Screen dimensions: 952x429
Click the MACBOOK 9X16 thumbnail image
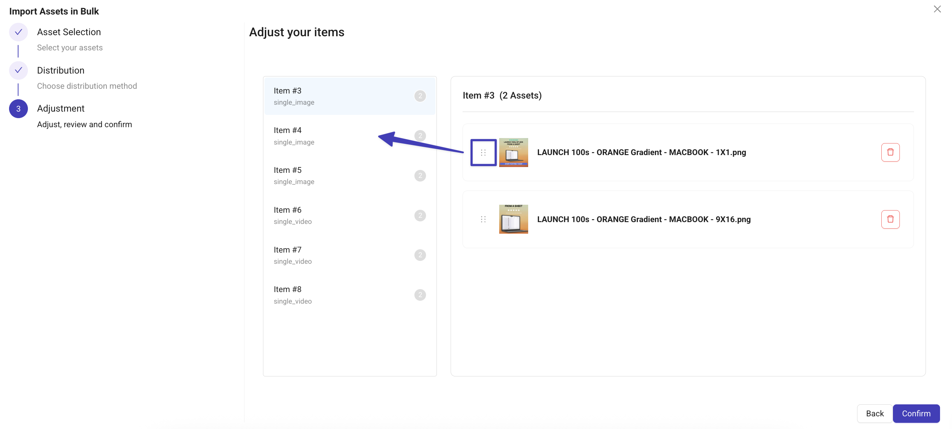[x=513, y=219]
